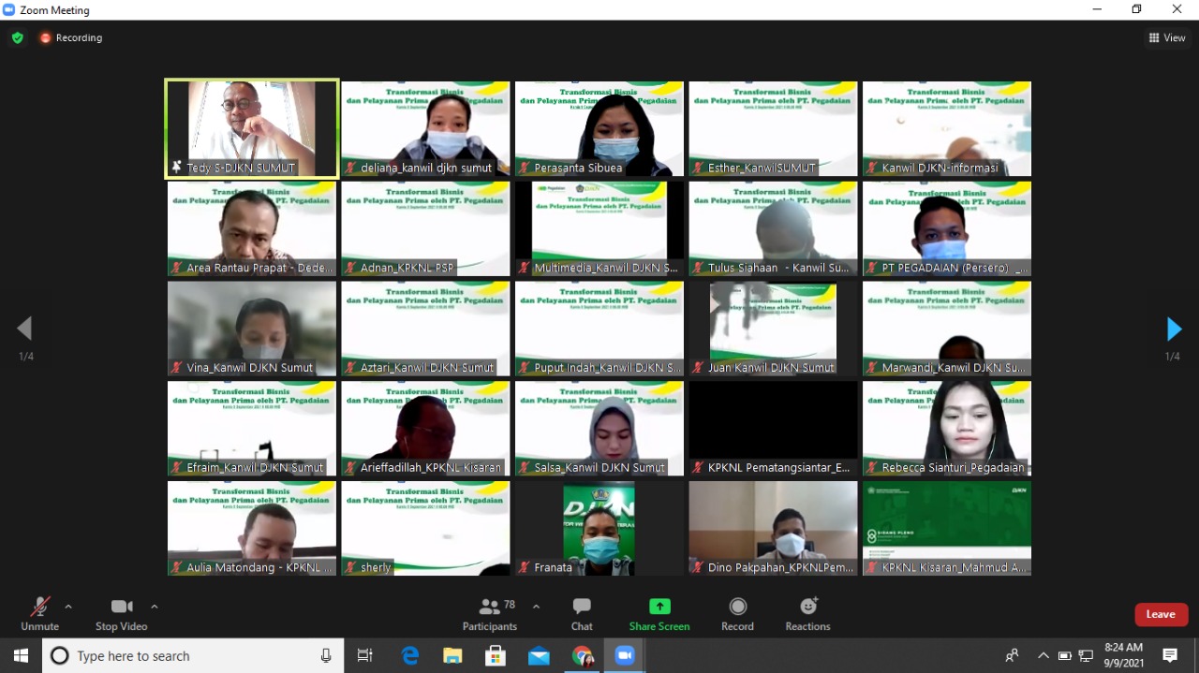
Task: Leave the meeting
Action: tap(1161, 614)
